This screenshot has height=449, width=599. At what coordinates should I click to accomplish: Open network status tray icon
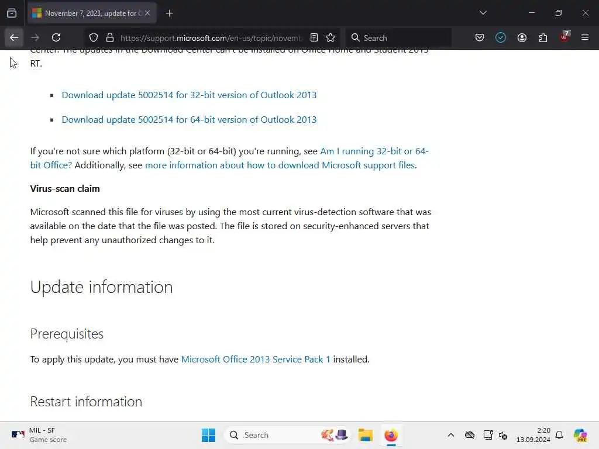488,435
